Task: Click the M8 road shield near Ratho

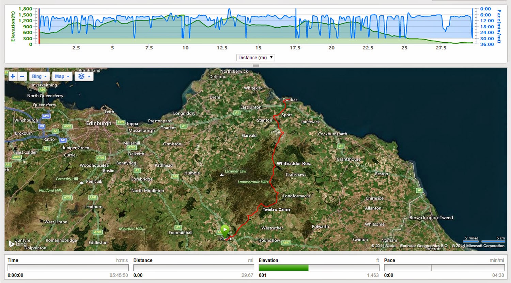Action: (63, 140)
